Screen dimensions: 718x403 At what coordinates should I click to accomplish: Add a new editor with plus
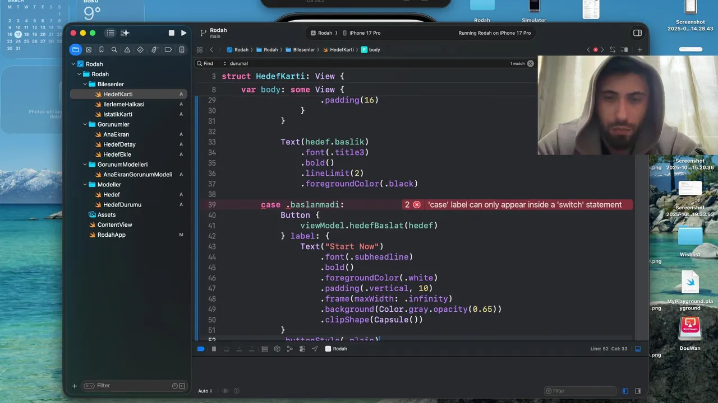pos(639,50)
